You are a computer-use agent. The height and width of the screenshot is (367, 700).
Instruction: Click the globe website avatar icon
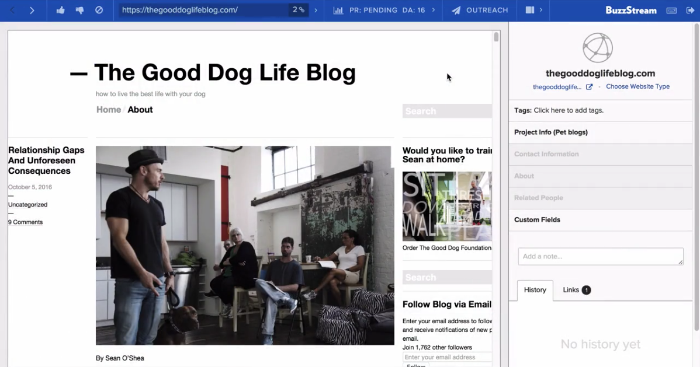tap(598, 48)
